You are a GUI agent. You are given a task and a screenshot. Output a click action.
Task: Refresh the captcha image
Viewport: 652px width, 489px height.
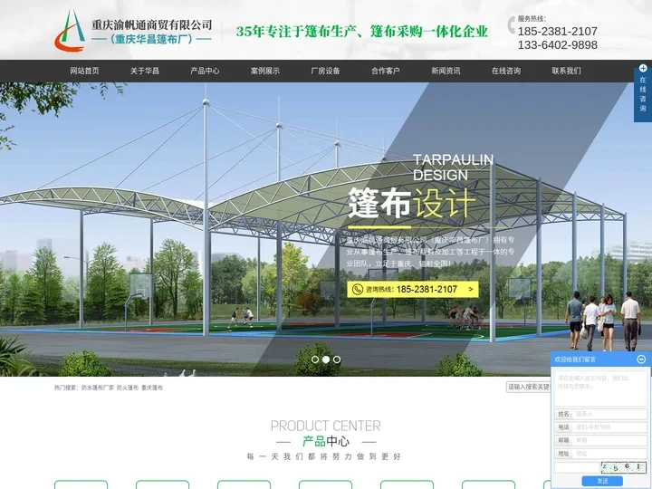623,467
